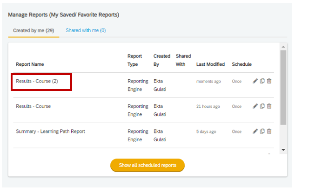The width and height of the screenshot is (309, 194).
Task: Edit the Summary - Learning Path Report
Action: click(255, 131)
